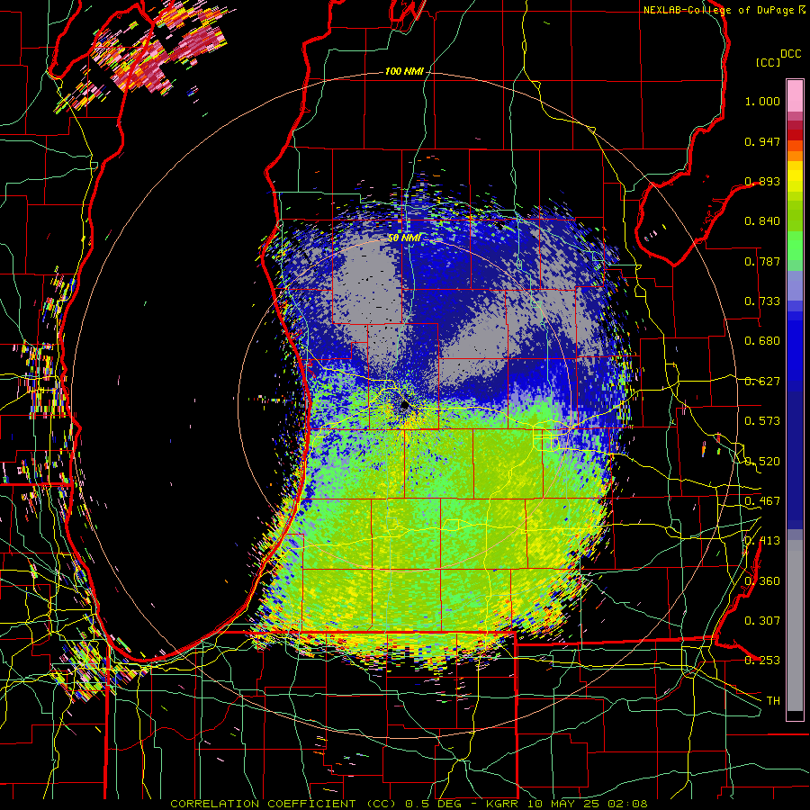Click the 0.253 legend value
Viewport: 810px width, 810px height.
[762, 661]
